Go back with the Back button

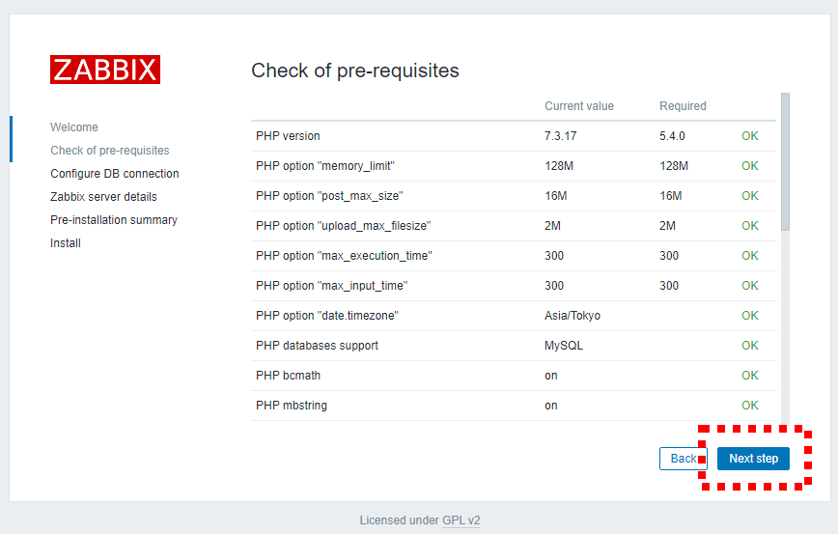pos(683,459)
